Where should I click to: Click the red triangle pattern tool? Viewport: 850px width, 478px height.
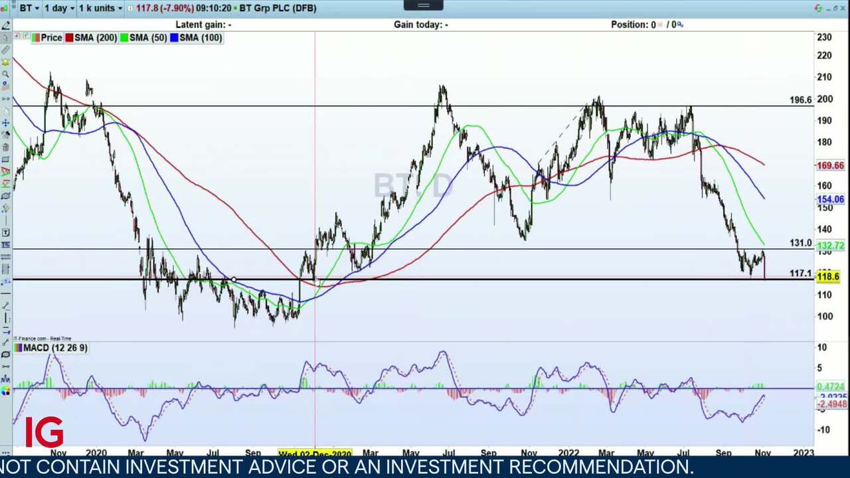[x=5, y=171]
